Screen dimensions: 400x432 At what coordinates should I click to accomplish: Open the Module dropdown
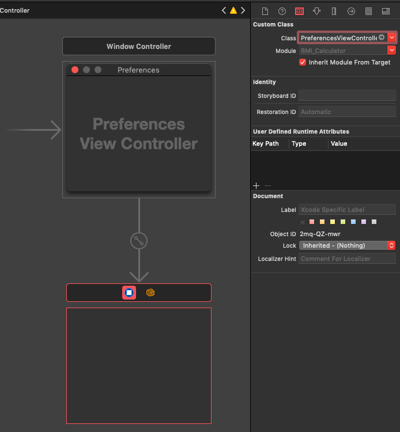(392, 51)
